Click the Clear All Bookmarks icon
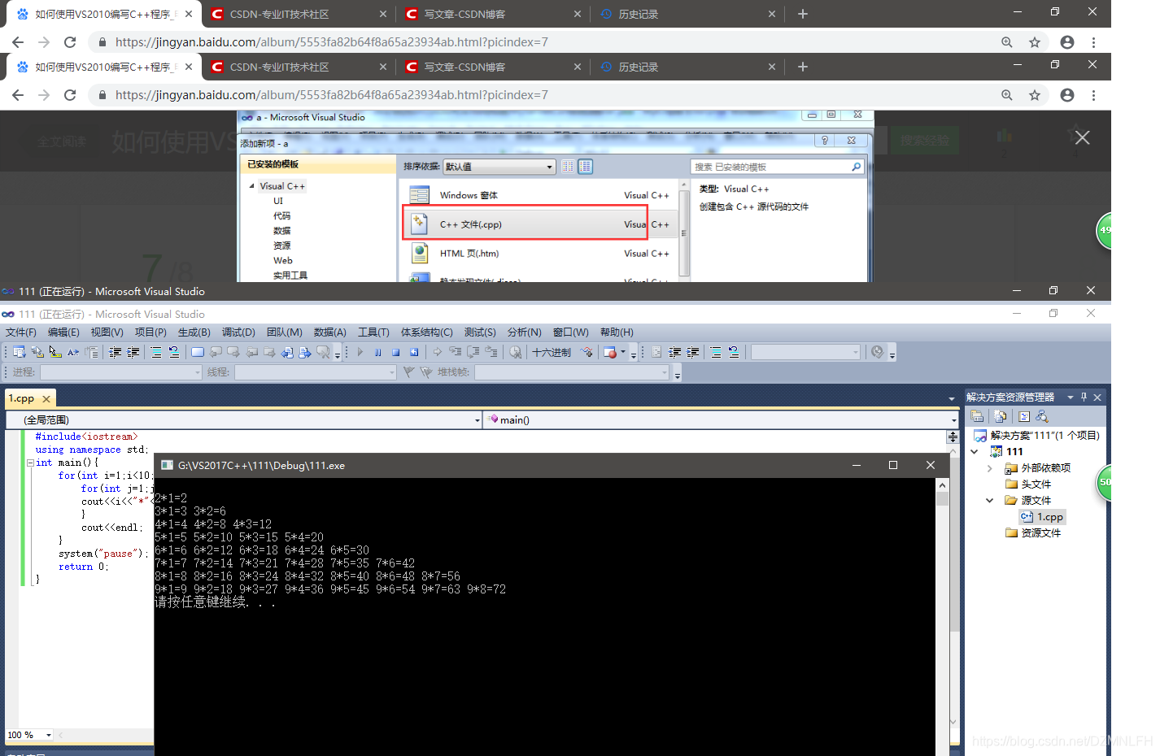This screenshot has width=1160, height=756. pos(324,352)
